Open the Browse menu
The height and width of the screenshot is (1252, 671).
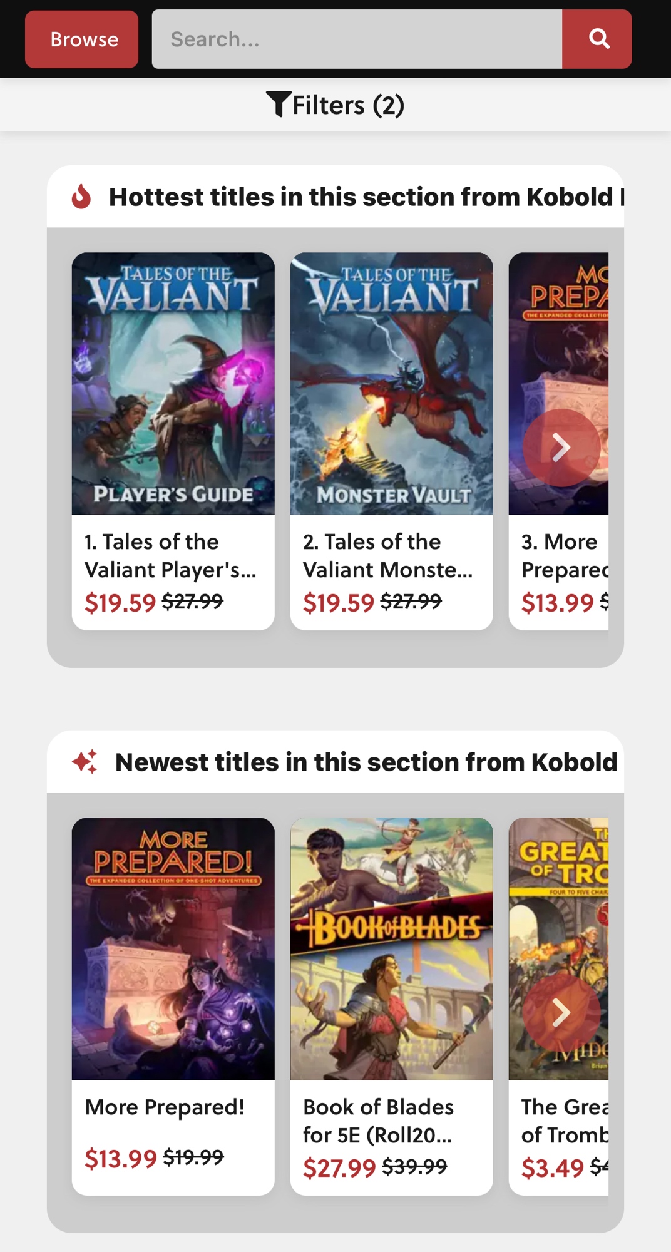click(x=81, y=39)
